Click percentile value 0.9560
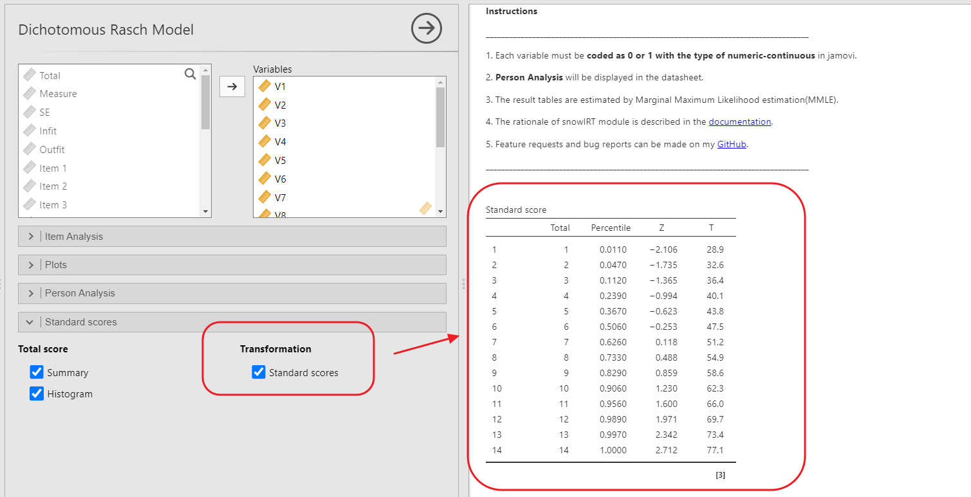The image size is (971, 497). pos(614,404)
